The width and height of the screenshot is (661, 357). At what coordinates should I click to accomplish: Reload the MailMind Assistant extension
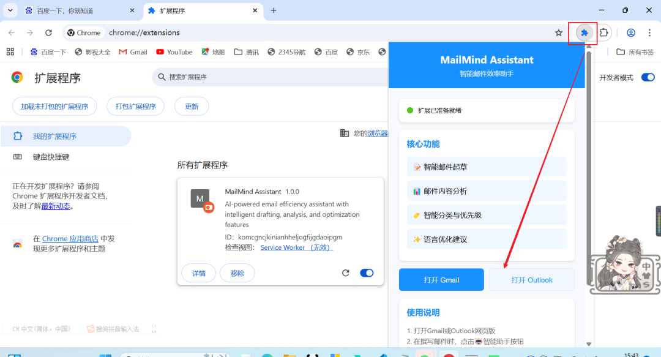pos(346,273)
